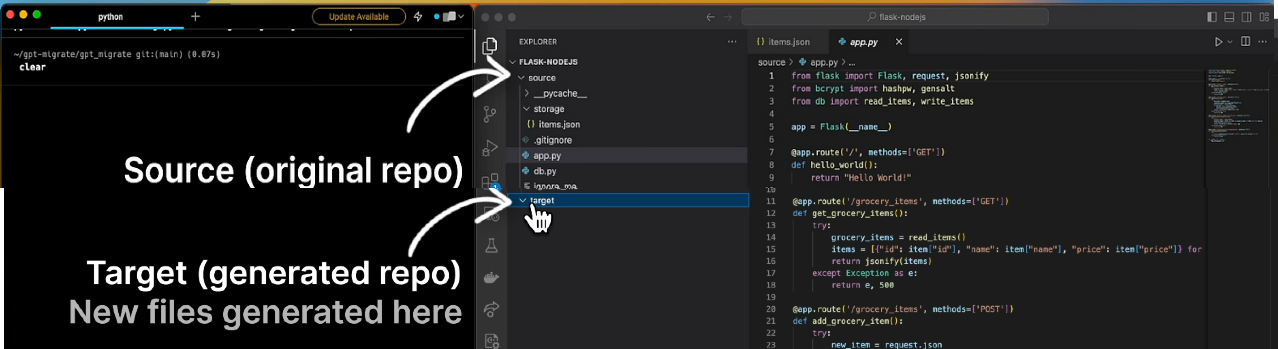Select app.py in Explorer tree
This screenshot has height=349, width=1278.
coord(627,155)
